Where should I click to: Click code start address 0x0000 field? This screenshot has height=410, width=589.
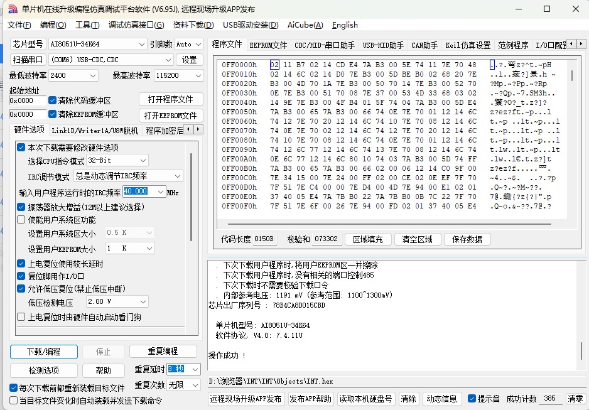28,100
